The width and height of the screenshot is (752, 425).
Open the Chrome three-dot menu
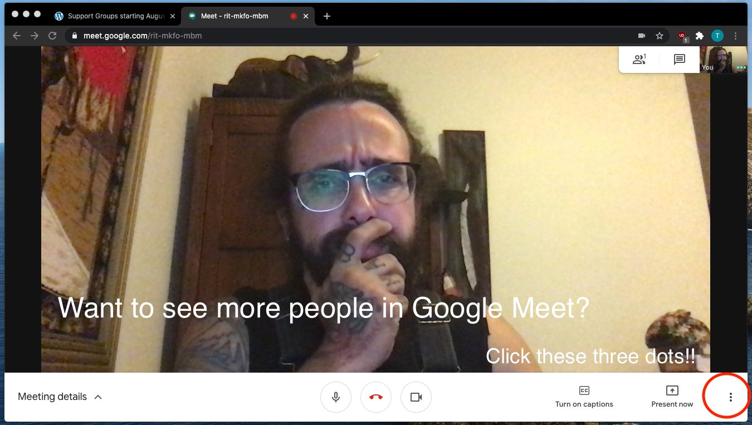tap(735, 36)
